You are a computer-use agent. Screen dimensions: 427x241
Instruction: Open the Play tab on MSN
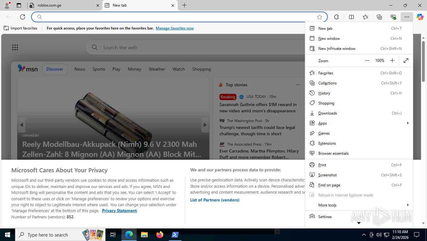(x=116, y=69)
